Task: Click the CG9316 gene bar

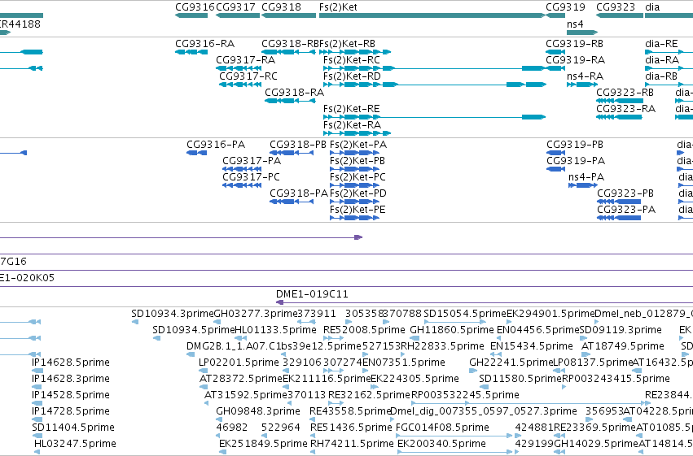Action: [x=191, y=15]
